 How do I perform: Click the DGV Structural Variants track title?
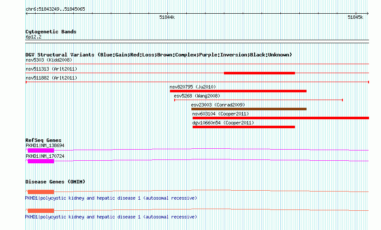159,55
